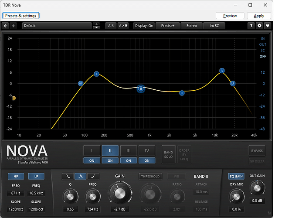
Task: Step preset down with the small down arrow
Action: 96,27
